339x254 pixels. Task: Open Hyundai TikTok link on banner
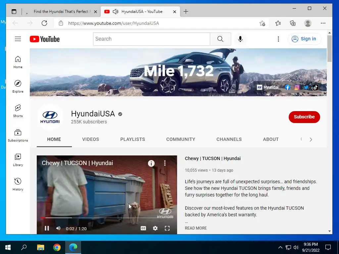pos(315,87)
